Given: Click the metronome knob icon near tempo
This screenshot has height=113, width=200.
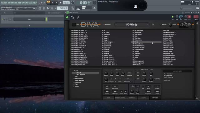Looking at the screenshot, I should pos(73,3).
